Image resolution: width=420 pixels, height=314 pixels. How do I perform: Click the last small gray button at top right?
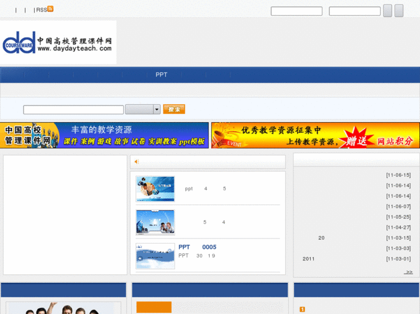[x=399, y=11]
